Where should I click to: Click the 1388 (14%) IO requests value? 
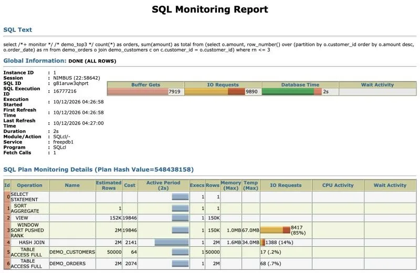(x=279, y=243)
